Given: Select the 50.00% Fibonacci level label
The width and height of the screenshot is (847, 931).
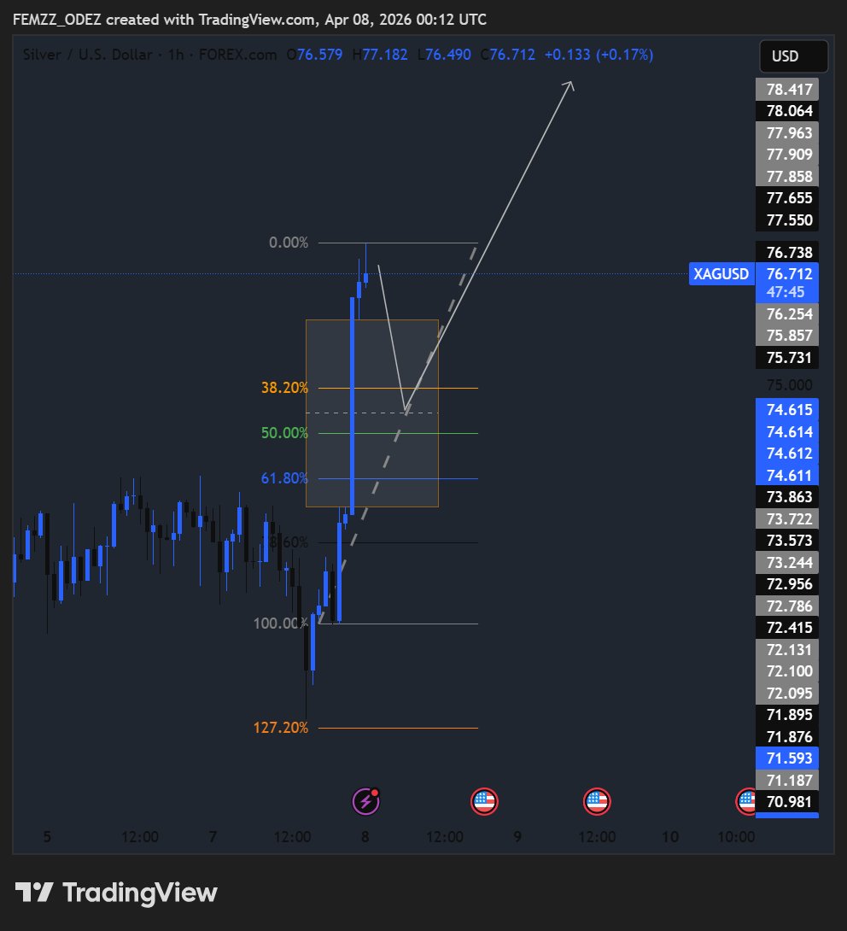Looking at the screenshot, I should 285,433.
